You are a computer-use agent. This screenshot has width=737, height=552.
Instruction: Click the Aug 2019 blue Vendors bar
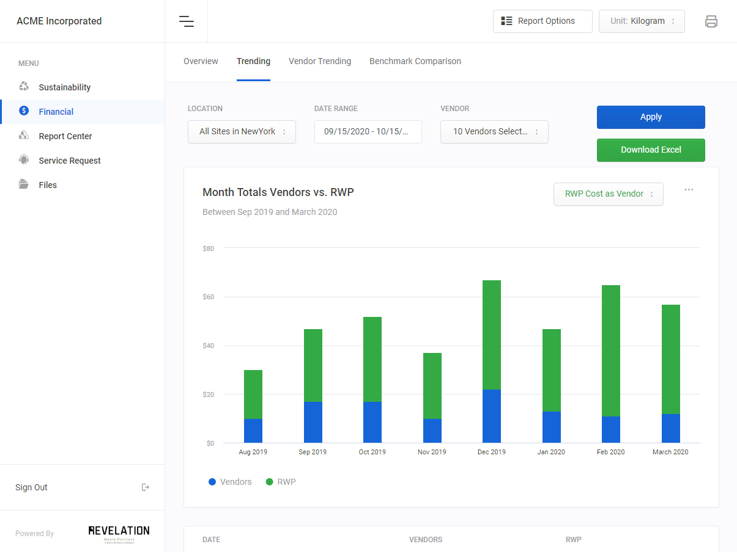coord(253,430)
